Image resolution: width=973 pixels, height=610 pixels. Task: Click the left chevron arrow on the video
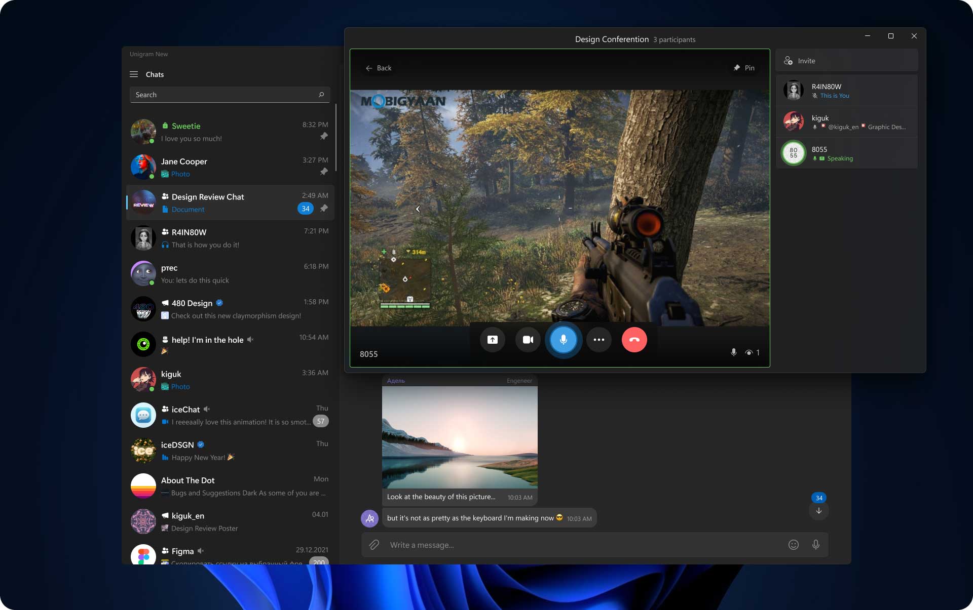(418, 209)
